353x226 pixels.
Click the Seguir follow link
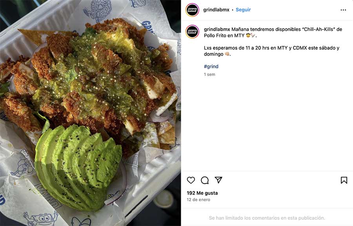(243, 10)
